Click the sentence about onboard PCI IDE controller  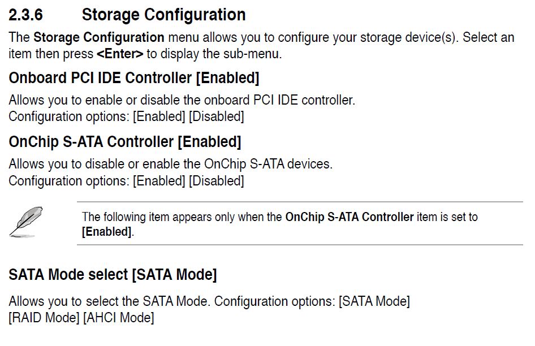(182, 100)
